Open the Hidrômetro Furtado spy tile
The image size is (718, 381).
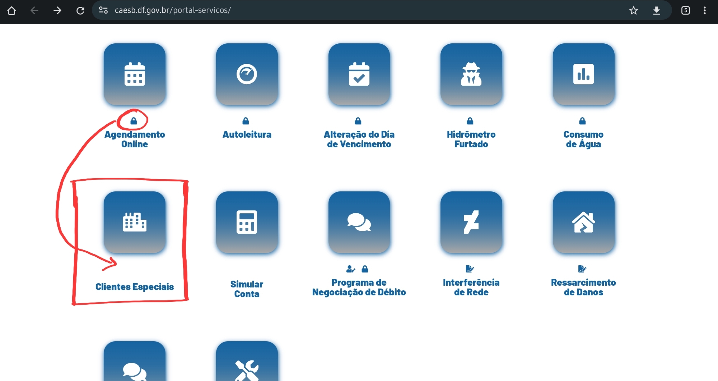471,74
